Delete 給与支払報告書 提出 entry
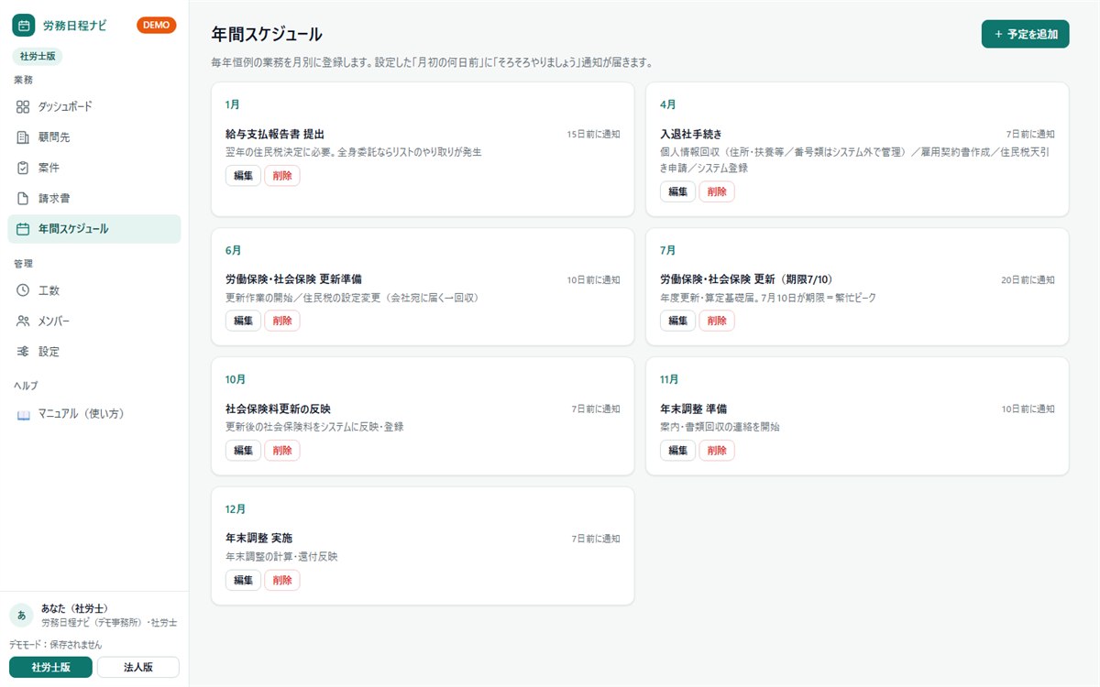This screenshot has height=687, width=1100. tap(282, 175)
